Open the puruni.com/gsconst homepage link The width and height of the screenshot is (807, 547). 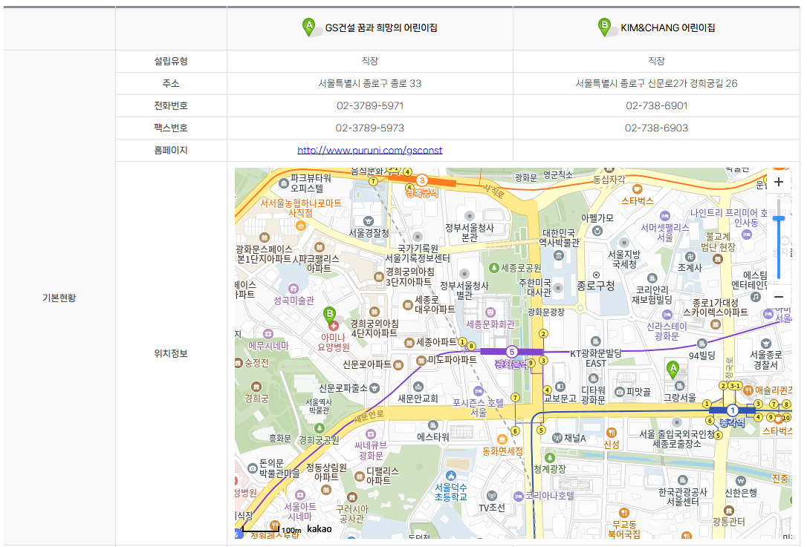pyautogui.click(x=369, y=150)
